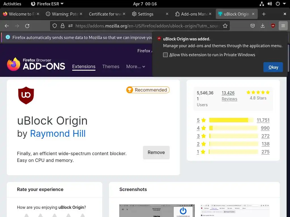Filter reviews by 5 star bar

coord(231,120)
